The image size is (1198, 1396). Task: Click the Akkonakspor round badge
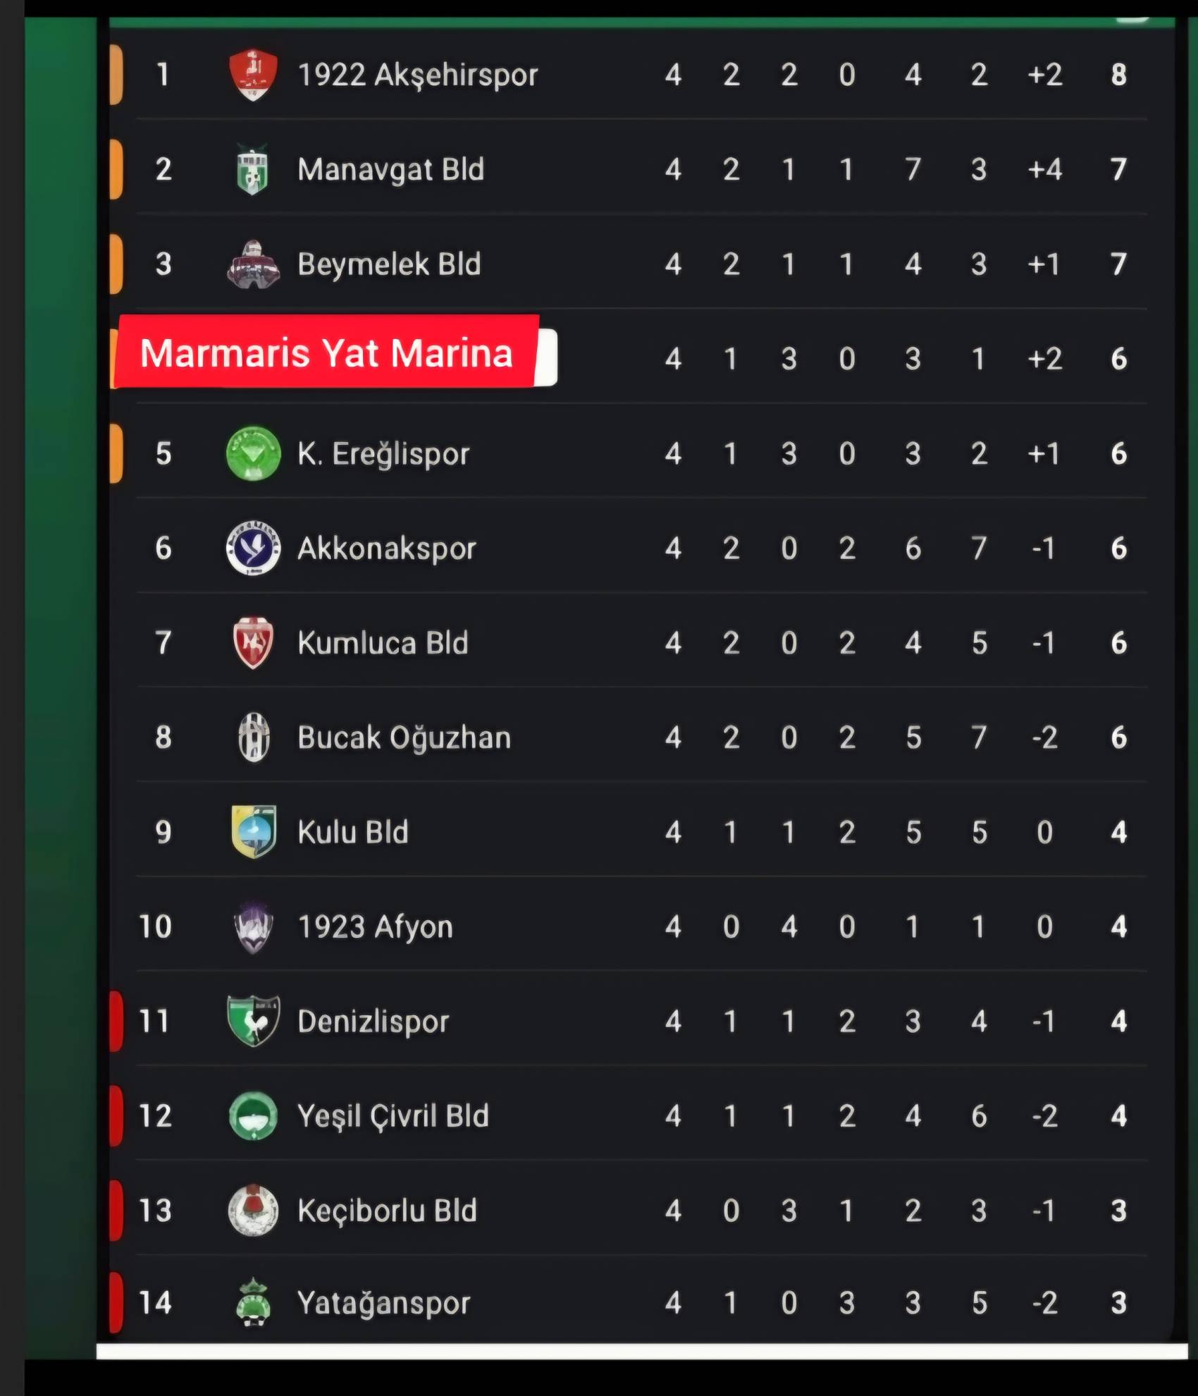tap(253, 548)
